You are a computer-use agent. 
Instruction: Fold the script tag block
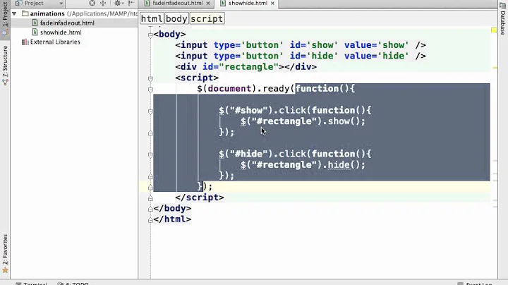[150, 79]
